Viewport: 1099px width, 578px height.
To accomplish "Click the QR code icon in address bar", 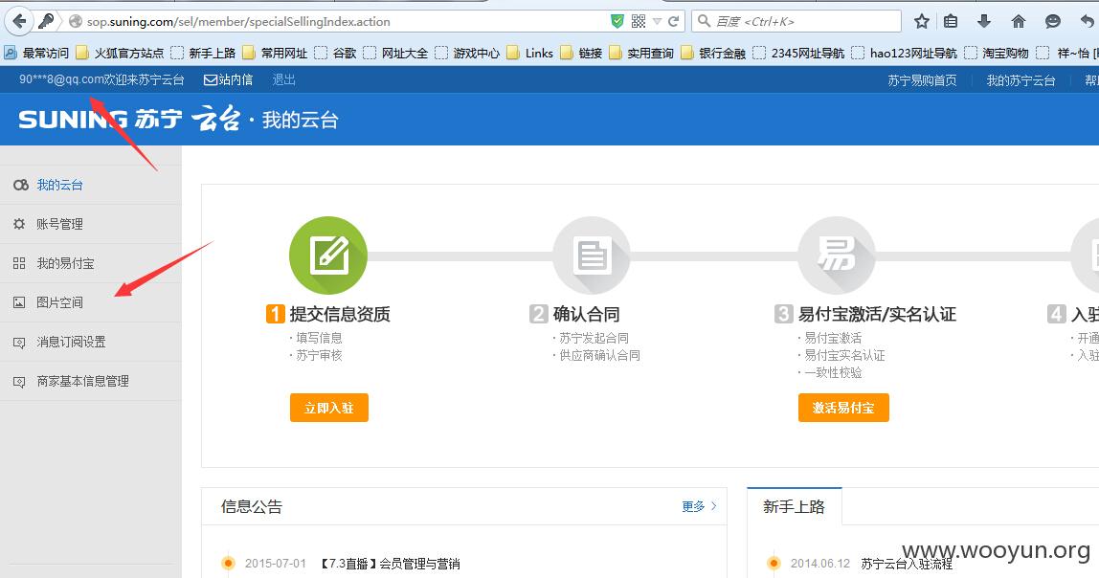I will coord(638,22).
